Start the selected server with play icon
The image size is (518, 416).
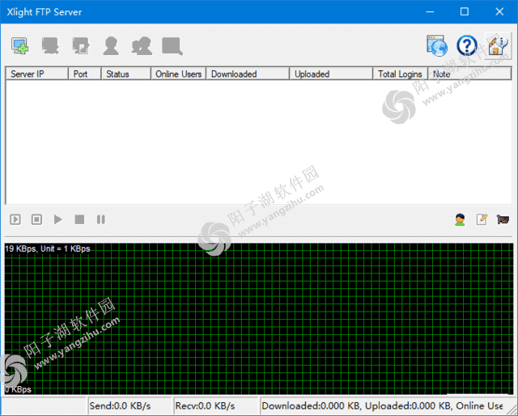[x=58, y=219]
